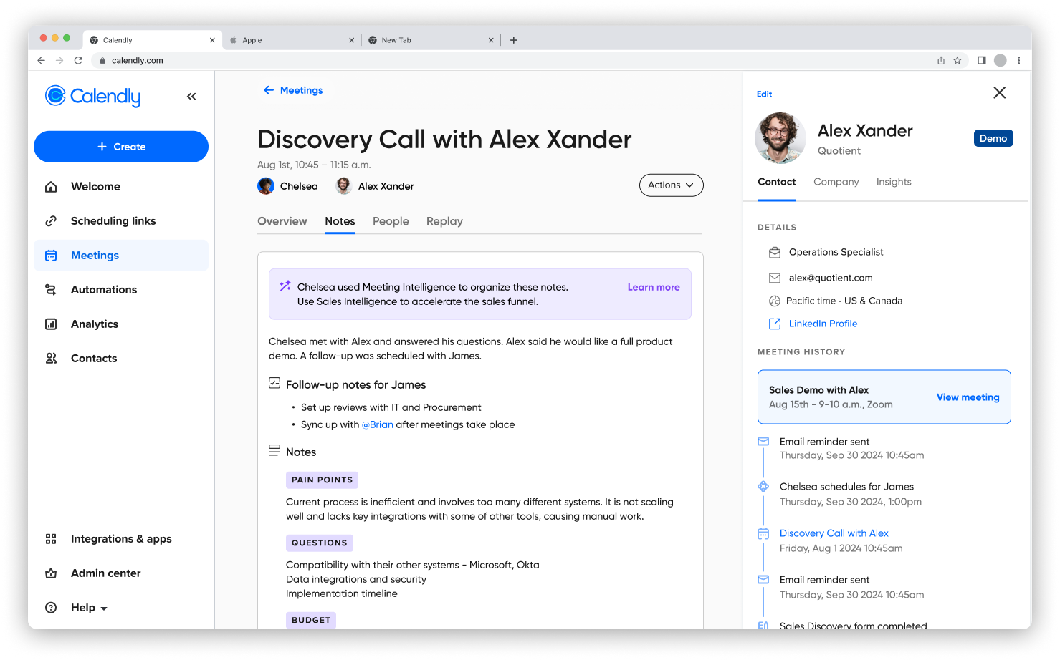This screenshot has height=660, width=1060.
Task: Click Chelsea's avatar under the title
Action: [x=266, y=186]
